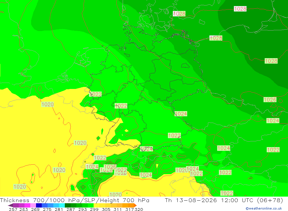288x211 pixels.
Task: Click the 1026 isobar label near the right map edge
Action: coord(270,100)
